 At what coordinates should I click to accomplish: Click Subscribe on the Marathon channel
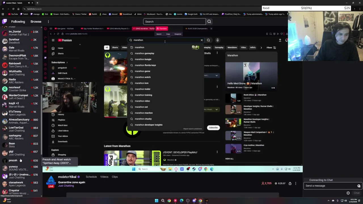(x=213, y=127)
